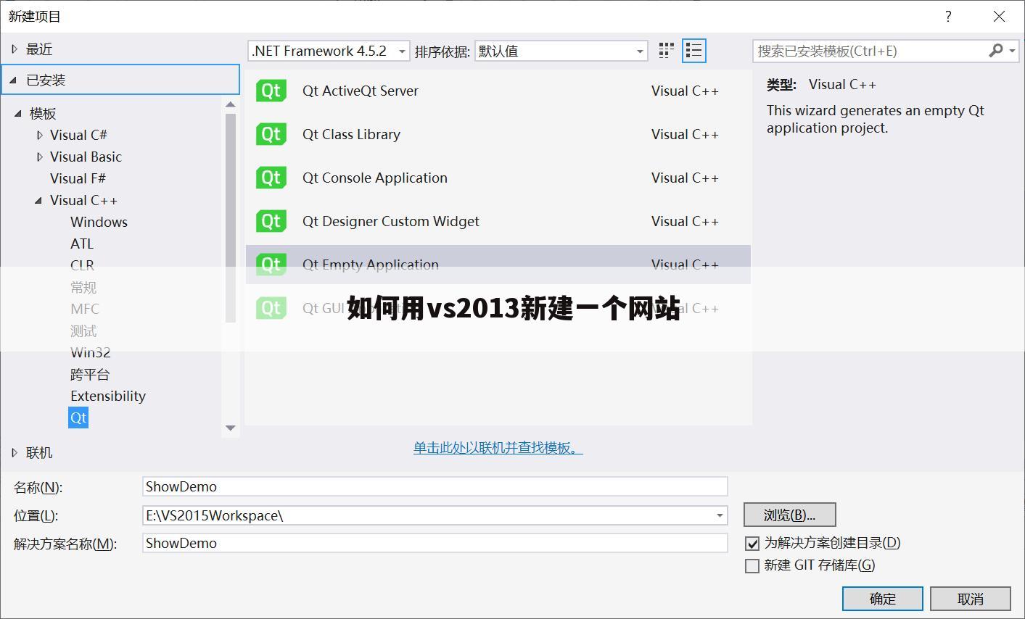The height and width of the screenshot is (619, 1025).
Task: Click the Visual C++ label beside Qt Class Library
Action: 685,134
